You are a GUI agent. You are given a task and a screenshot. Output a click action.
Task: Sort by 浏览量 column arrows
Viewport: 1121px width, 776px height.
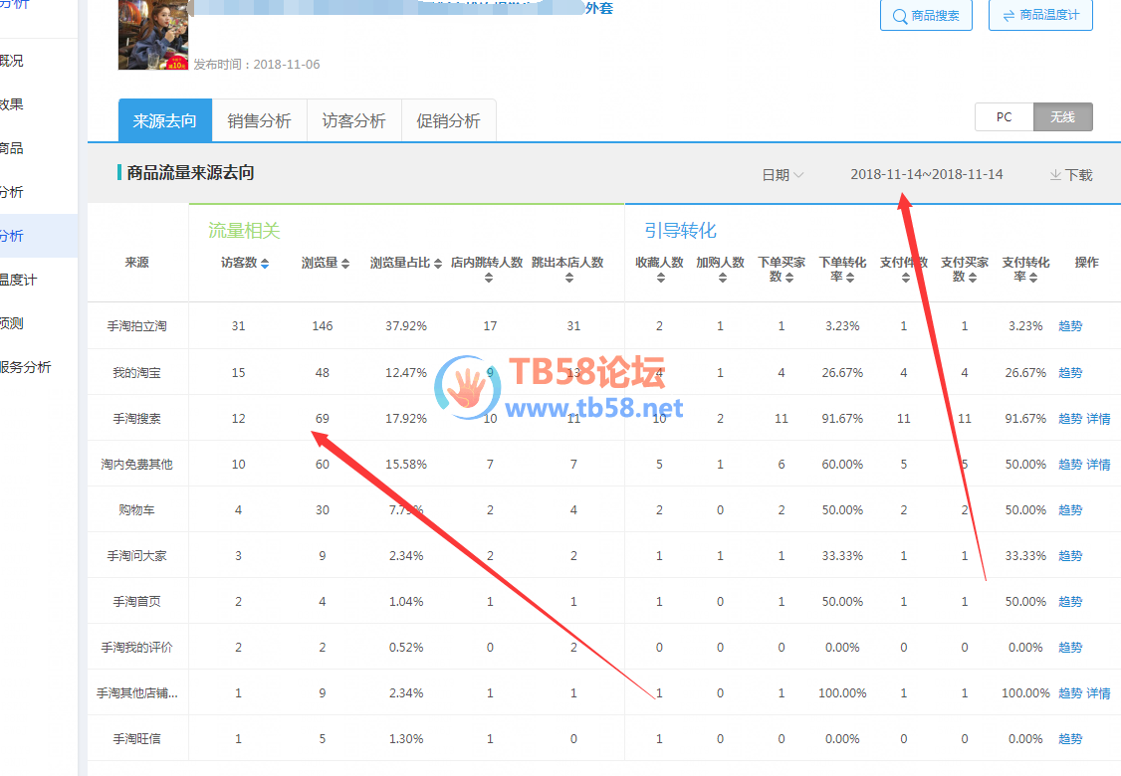coord(345,264)
